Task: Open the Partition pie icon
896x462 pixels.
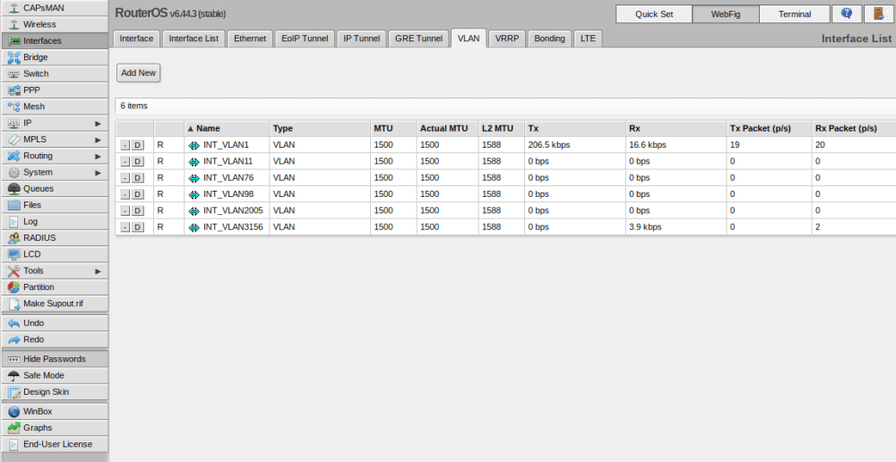Action: [x=14, y=287]
